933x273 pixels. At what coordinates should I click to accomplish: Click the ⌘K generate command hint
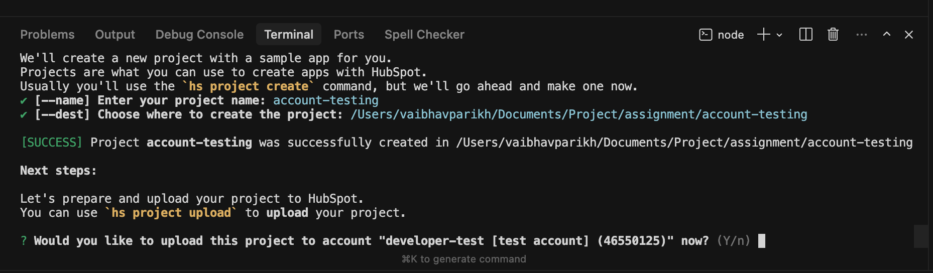point(464,259)
